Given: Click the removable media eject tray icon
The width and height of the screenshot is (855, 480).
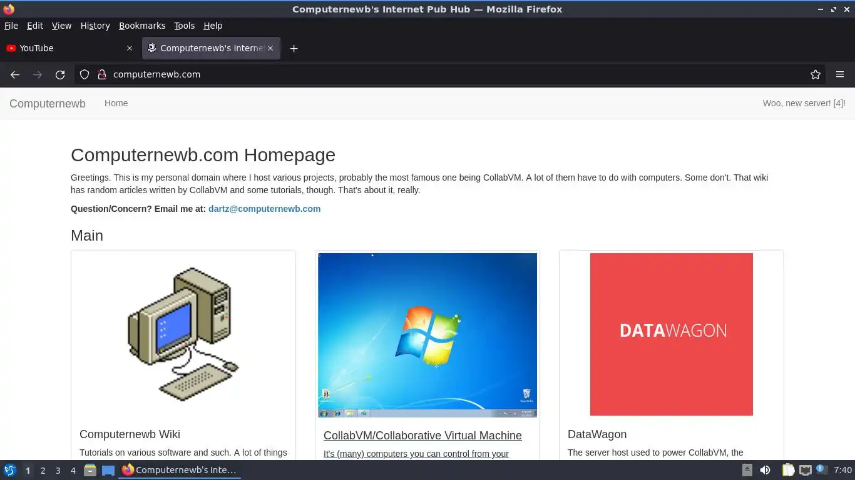Looking at the screenshot, I should coord(747,470).
